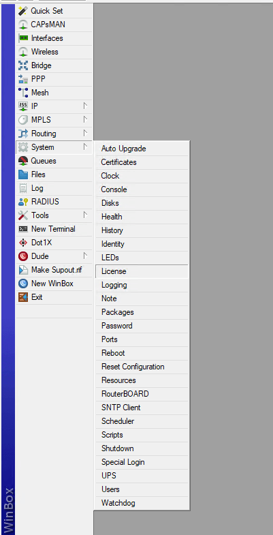
Task: Click the Dot1X icon
Action: click(x=23, y=243)
